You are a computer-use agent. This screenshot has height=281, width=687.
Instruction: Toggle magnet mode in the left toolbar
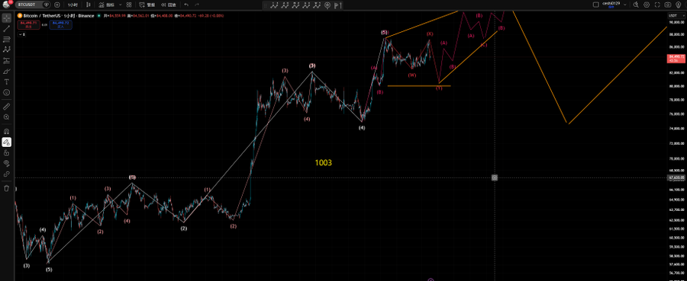pos(7,131)
